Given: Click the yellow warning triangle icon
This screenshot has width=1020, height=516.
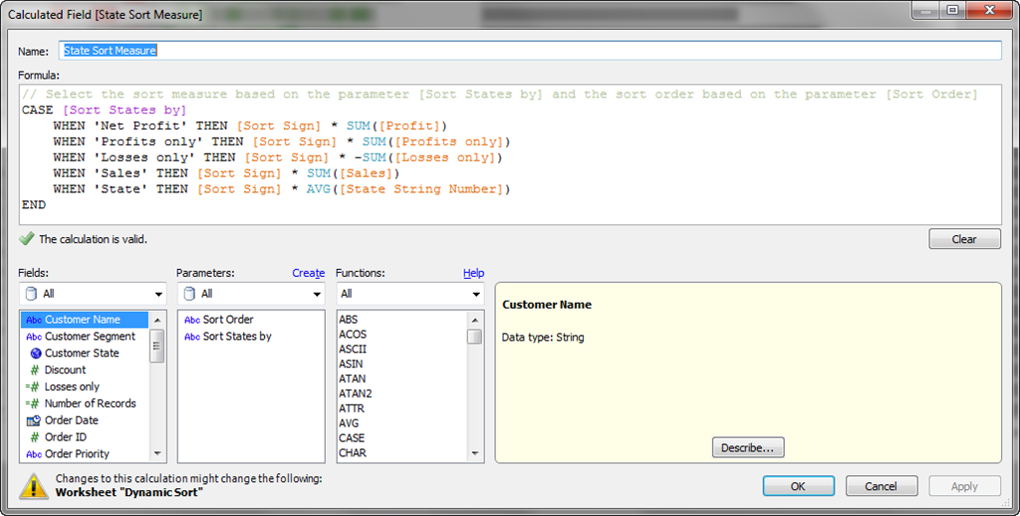Looking at the screenshot, I should click(33, 487).
